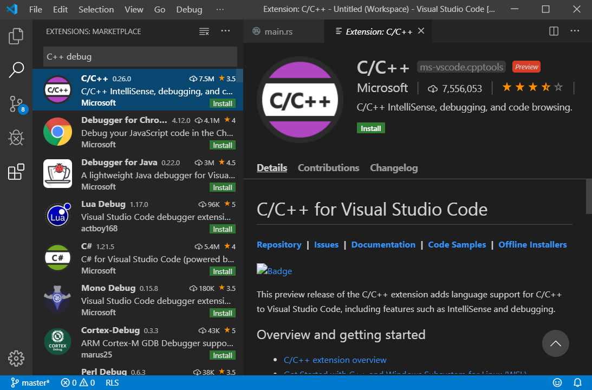Select the Contributions tab
The image size is (592, 390).
[x=328, y=167]
